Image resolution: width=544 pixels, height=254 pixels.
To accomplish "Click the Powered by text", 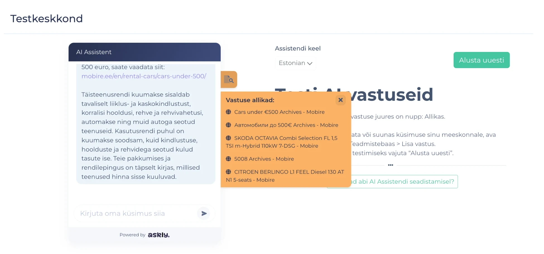I will click(133, 235).
